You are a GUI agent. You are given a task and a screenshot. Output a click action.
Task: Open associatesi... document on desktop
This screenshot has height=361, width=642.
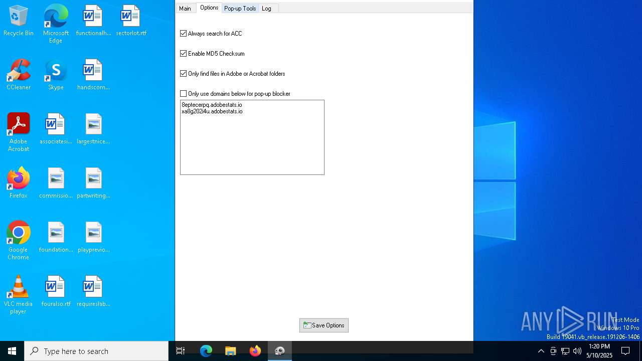point(56,129)
